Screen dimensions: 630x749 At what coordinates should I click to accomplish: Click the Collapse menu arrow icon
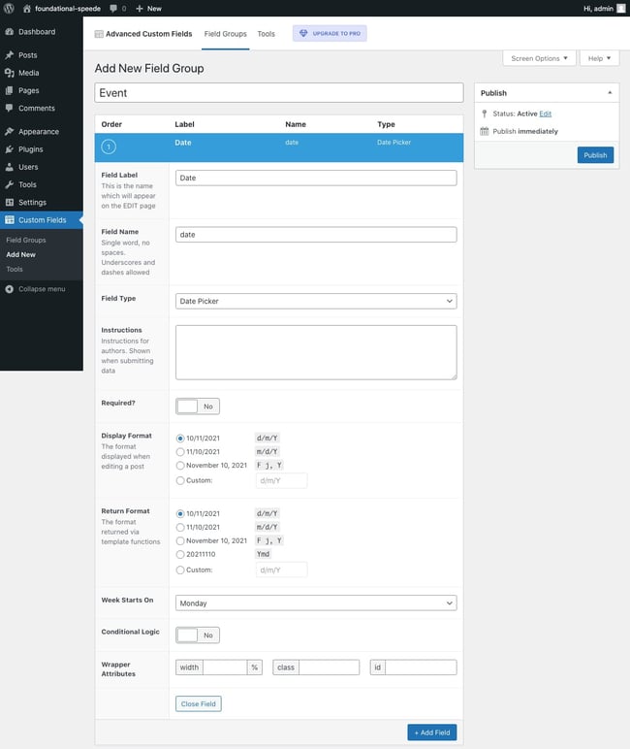point(10,289)
